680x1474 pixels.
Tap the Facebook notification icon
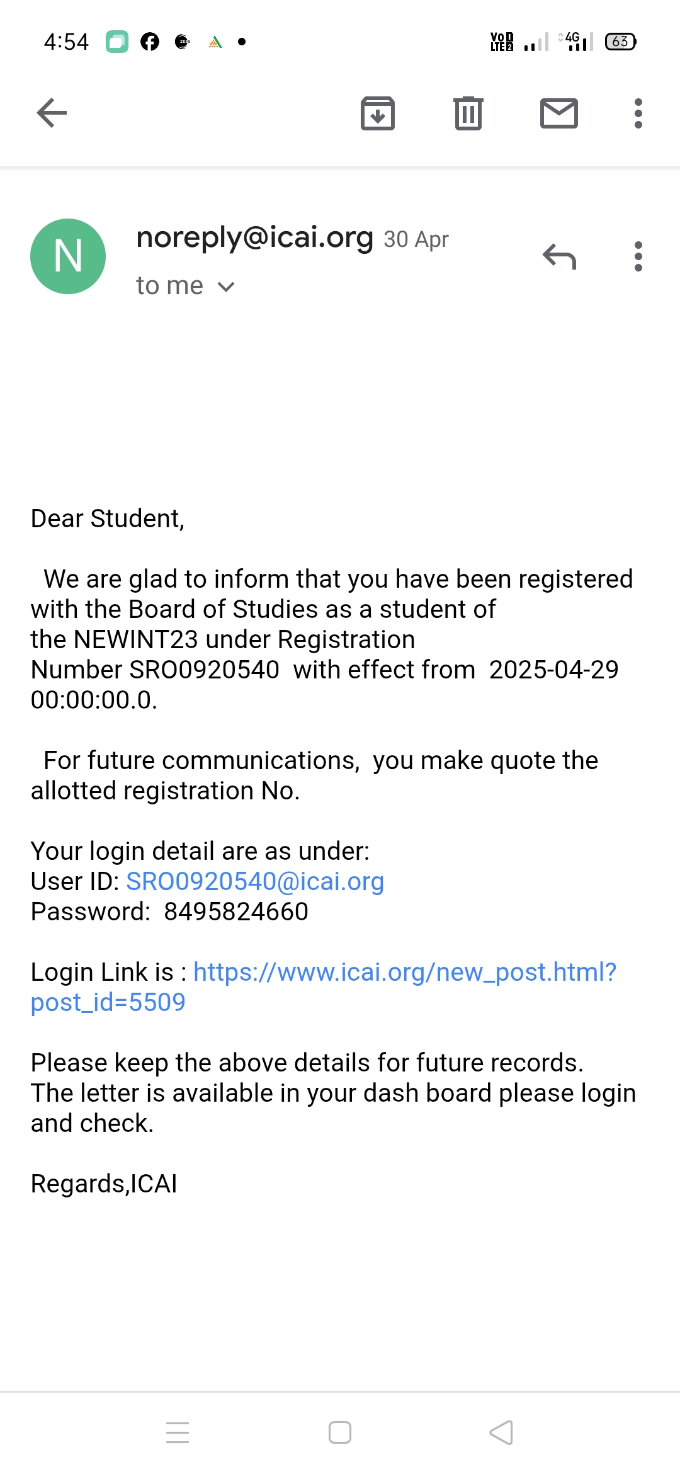(x=150, y=42)
